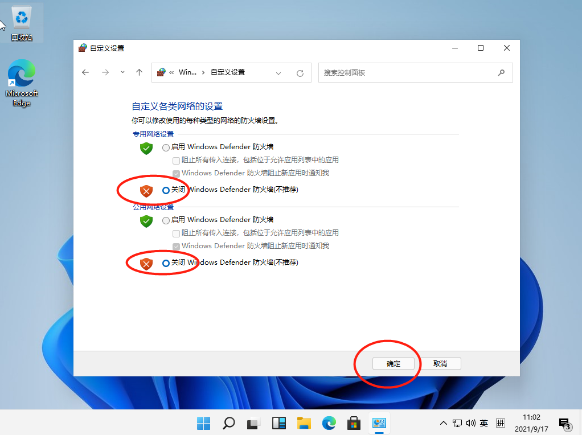This screenshot has height=435, width=582.
Task: Click the red shield under public network
Action: pyautogui.click(x=146, y=264)
